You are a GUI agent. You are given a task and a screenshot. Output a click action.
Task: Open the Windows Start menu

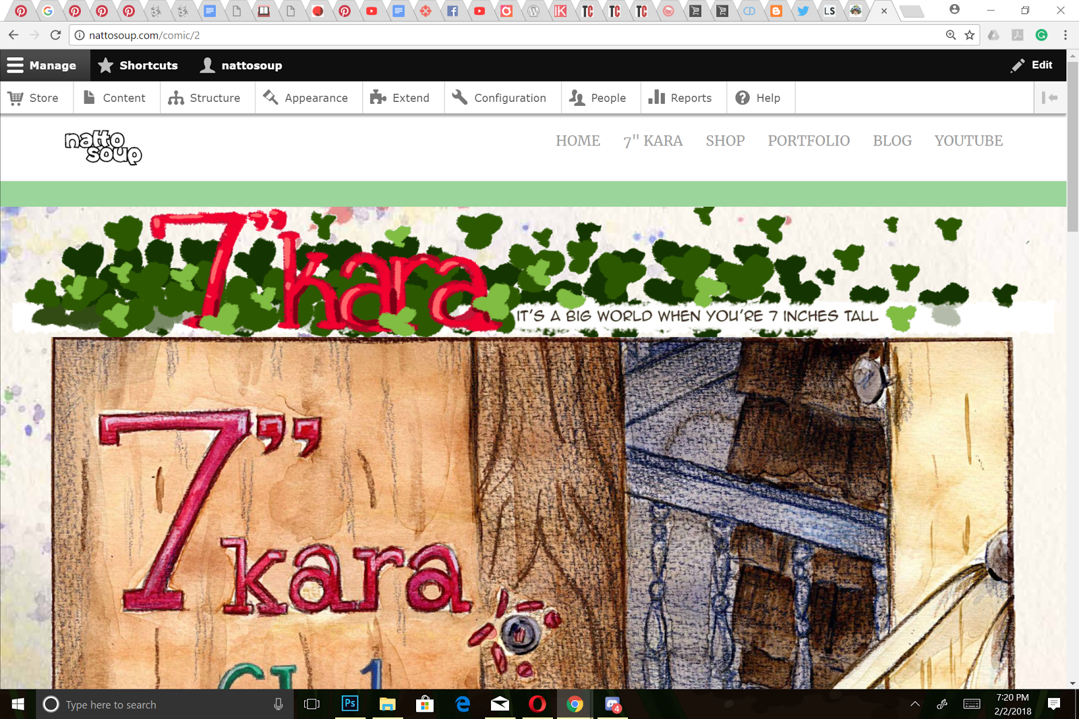pyautogui.click(x=18, y=704)
